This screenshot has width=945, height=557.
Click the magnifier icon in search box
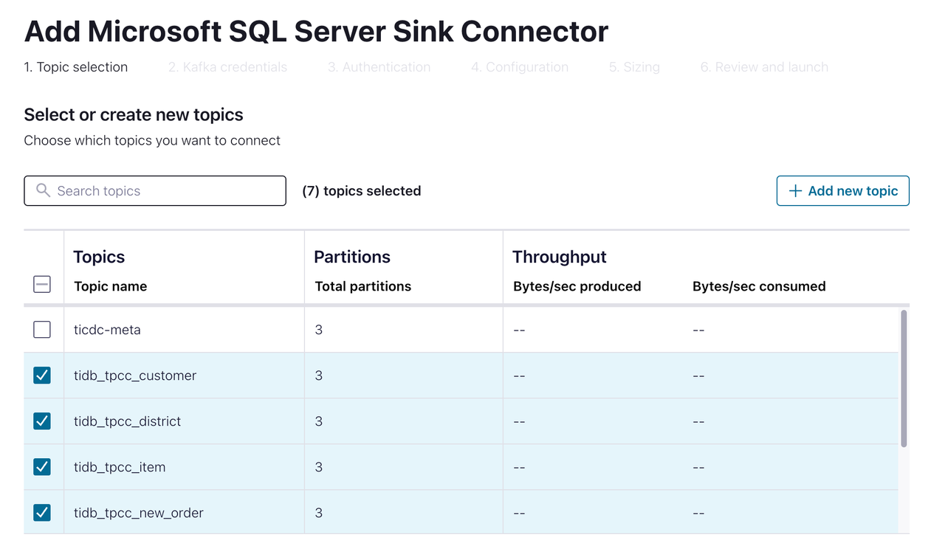44,190
